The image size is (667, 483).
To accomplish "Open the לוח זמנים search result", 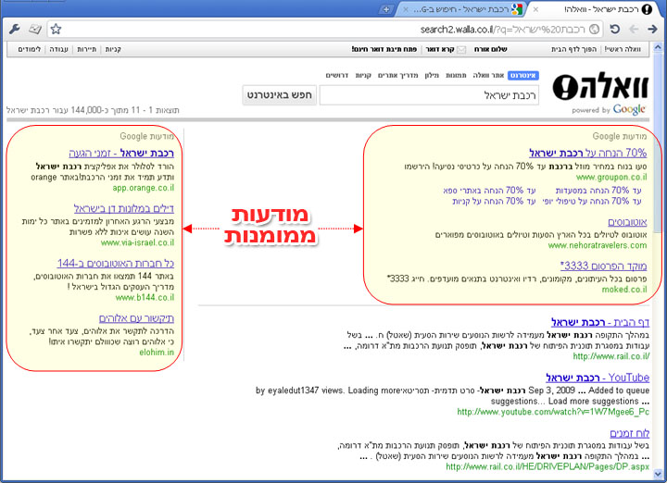I will tap(629, 432).
